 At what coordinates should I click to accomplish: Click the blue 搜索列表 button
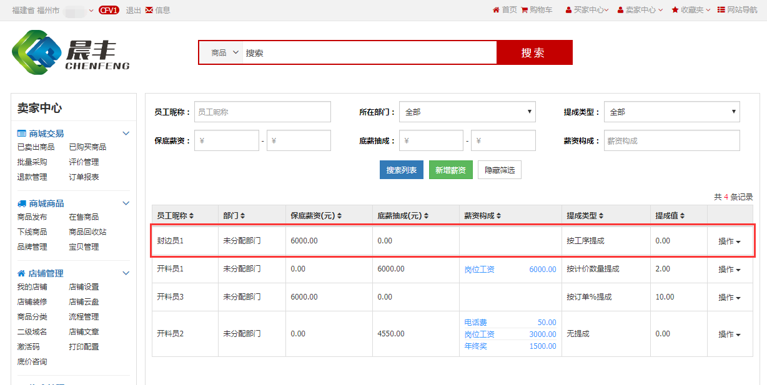(402, 170)
